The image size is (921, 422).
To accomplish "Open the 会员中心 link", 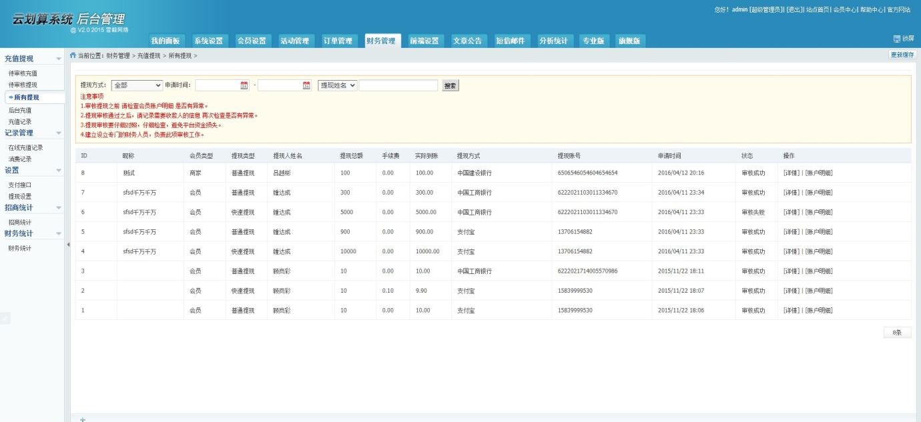I will pos(845,9).
